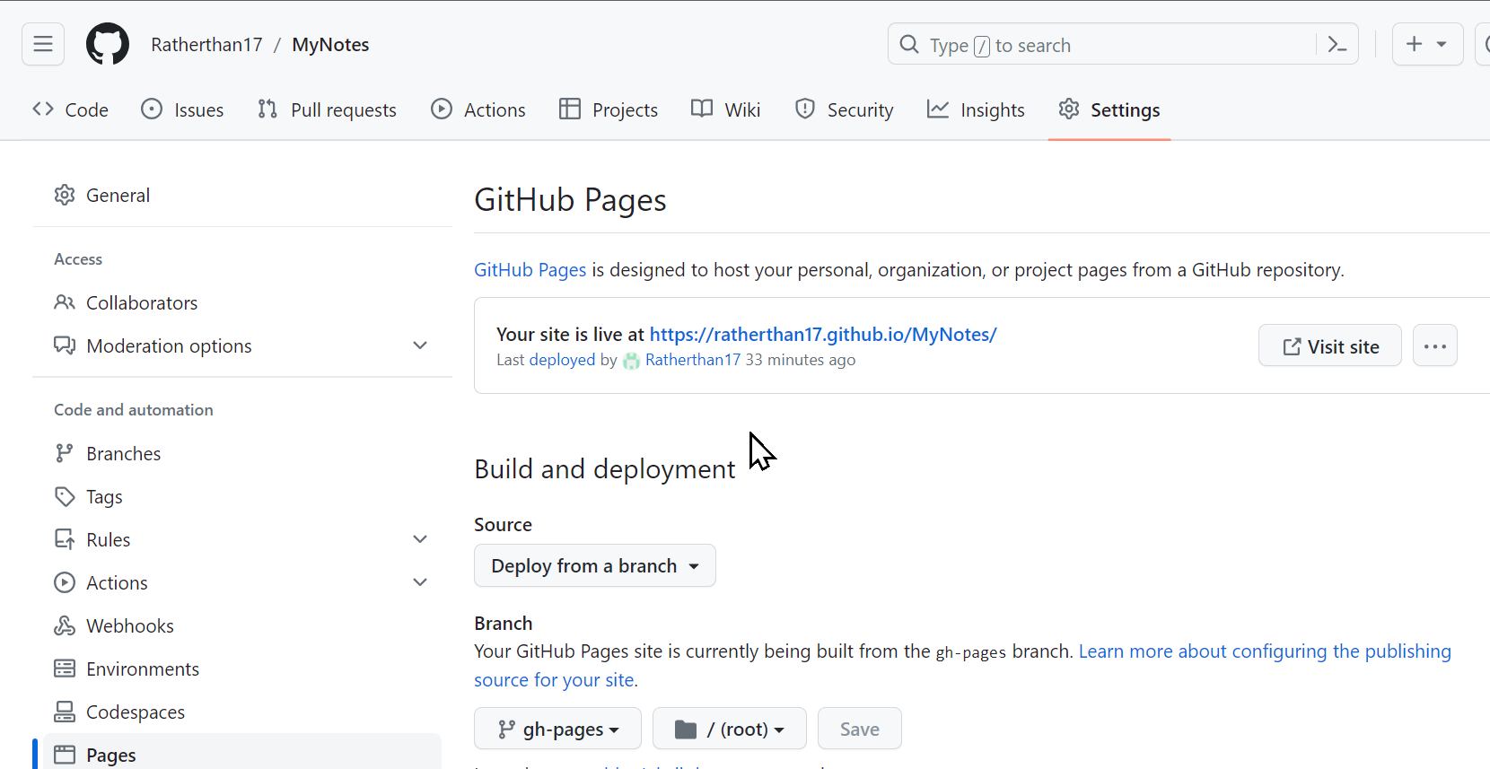Open Webhooks settings
1490x769 pixels.
point(242,625)
